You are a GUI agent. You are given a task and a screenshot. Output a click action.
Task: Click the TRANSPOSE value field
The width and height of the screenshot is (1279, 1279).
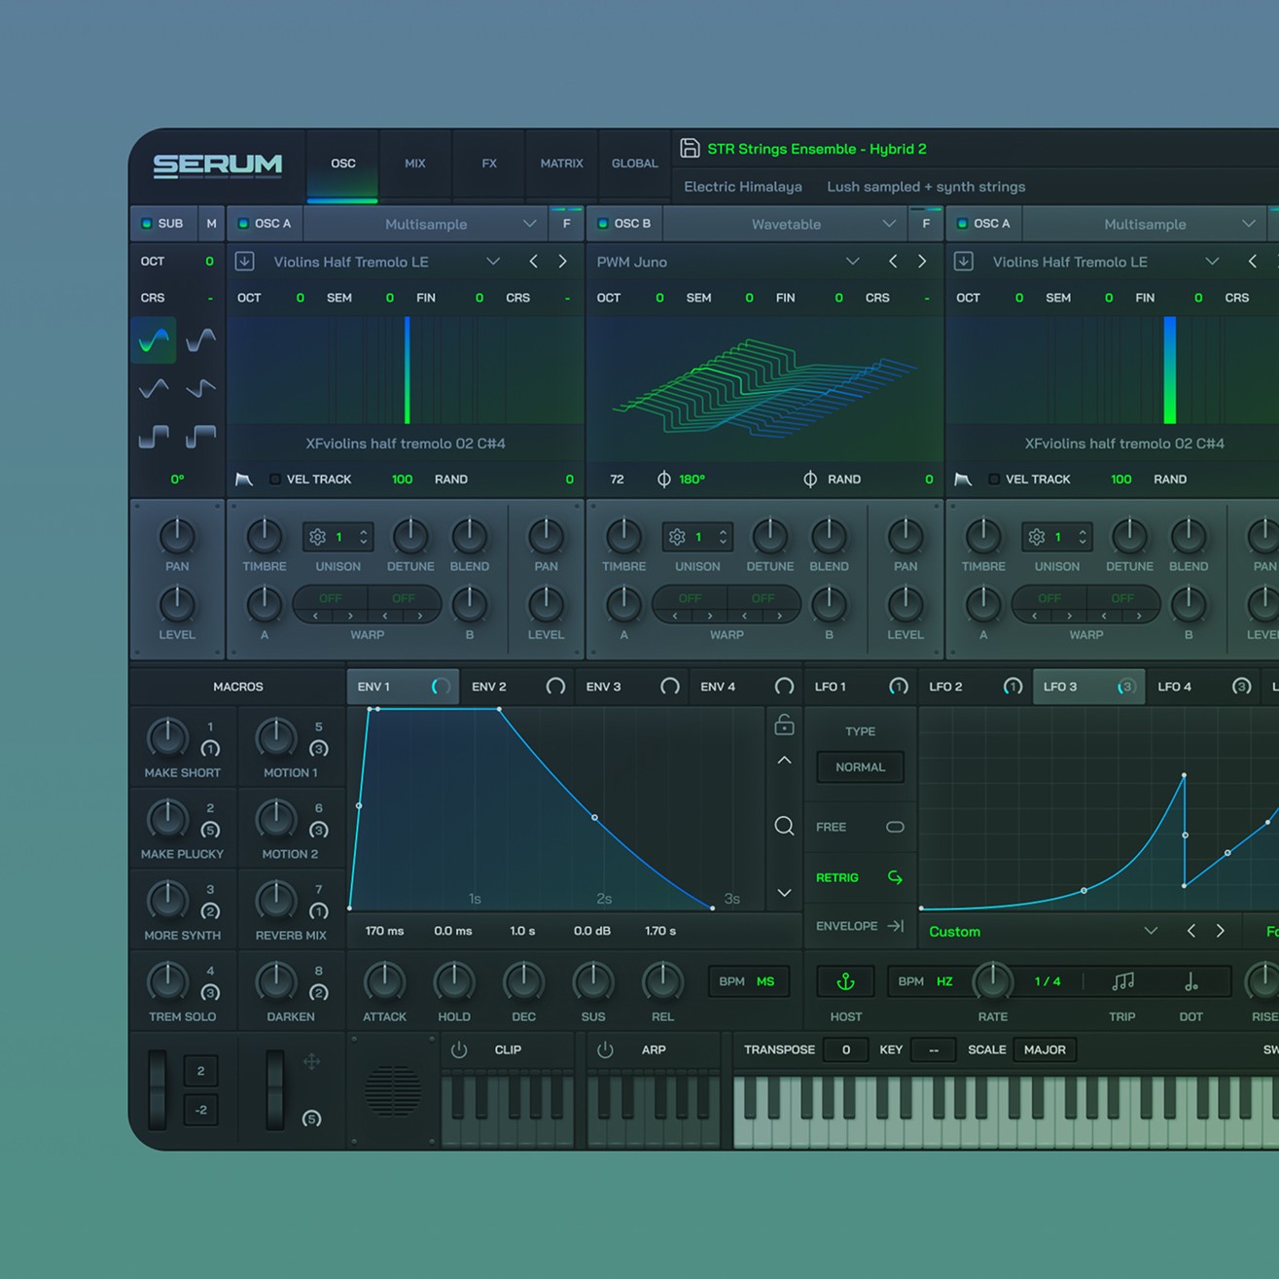pos(845,1050)
